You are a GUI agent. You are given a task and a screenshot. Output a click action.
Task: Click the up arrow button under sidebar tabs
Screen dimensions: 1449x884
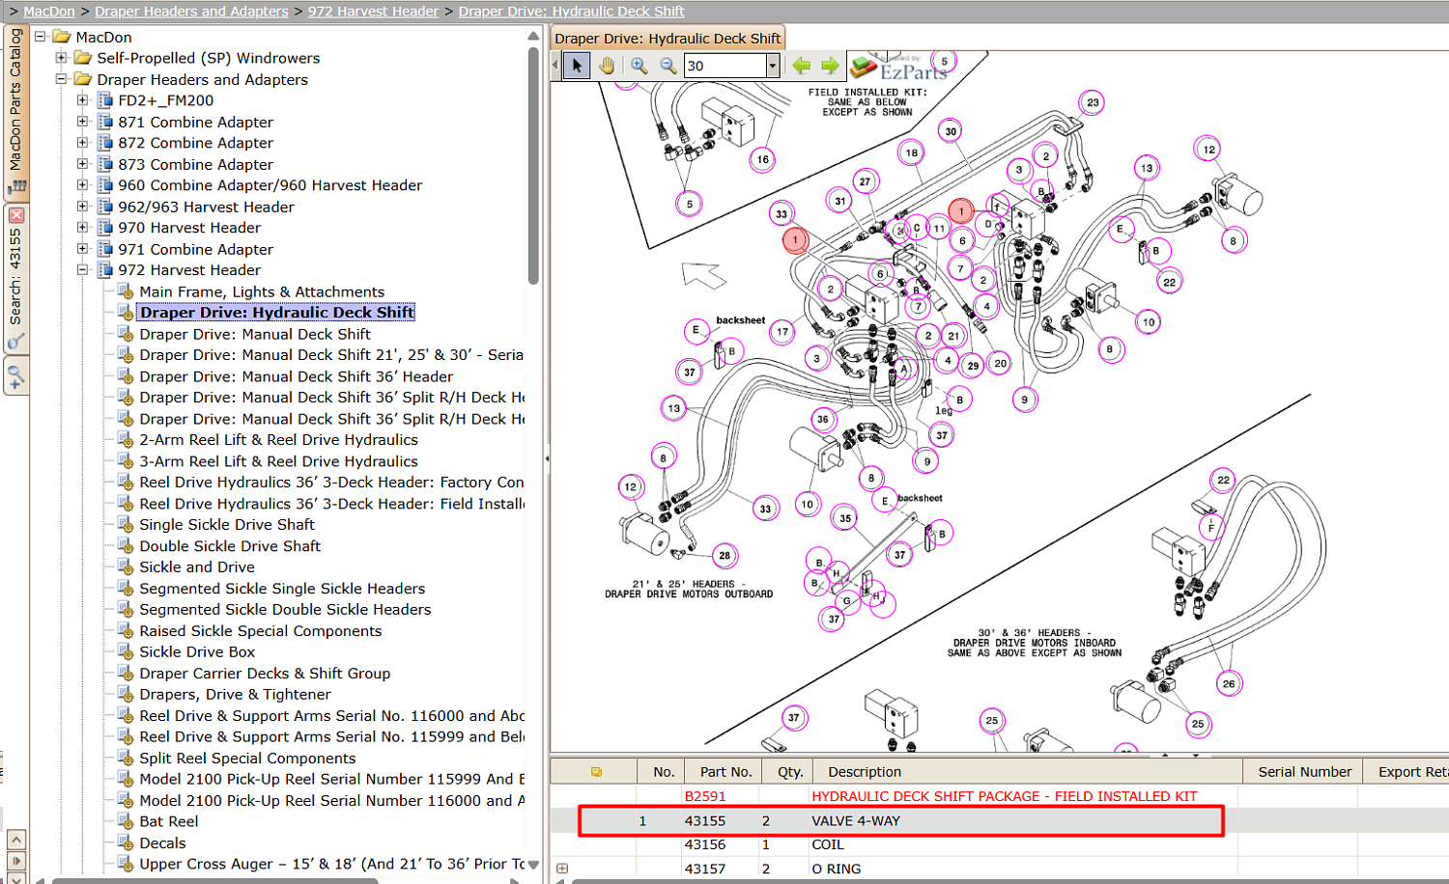[16, 840]
